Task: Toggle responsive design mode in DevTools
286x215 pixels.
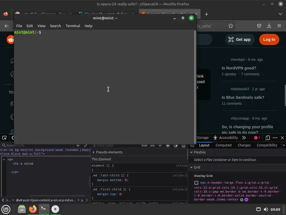Action: [x=267, y=138]
